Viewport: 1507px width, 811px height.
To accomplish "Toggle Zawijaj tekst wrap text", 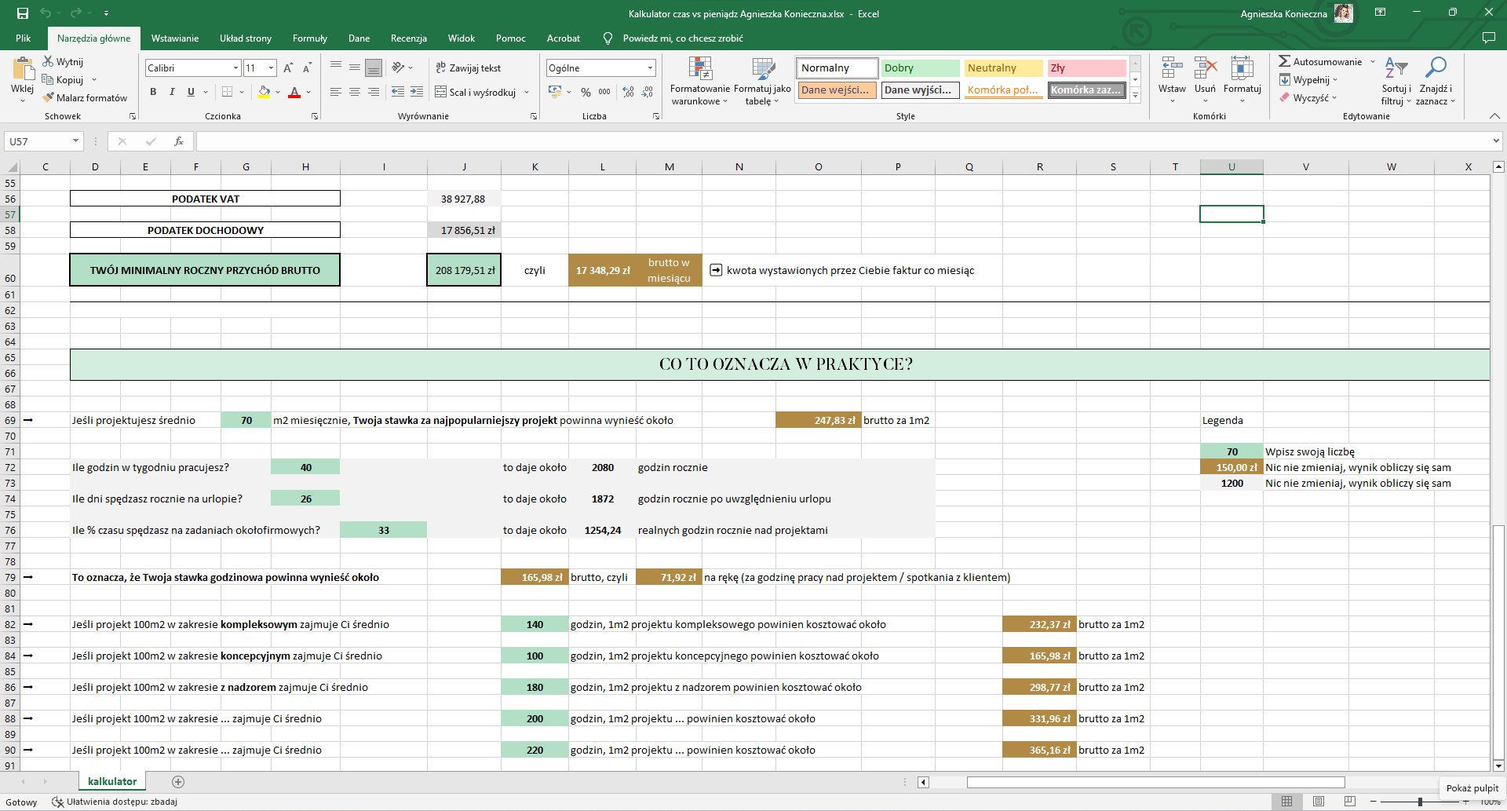I will pyautogui.click(x=468, y=68).
